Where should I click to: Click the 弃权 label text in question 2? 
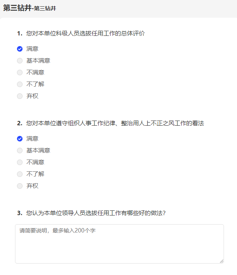click(x=32, y=186)
